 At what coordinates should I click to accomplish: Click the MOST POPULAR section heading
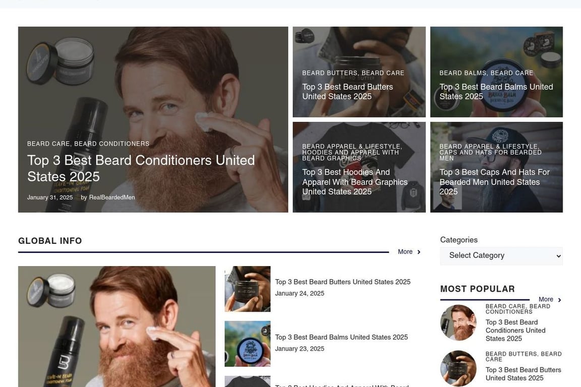pyautogui.click(x=477, y=289)
